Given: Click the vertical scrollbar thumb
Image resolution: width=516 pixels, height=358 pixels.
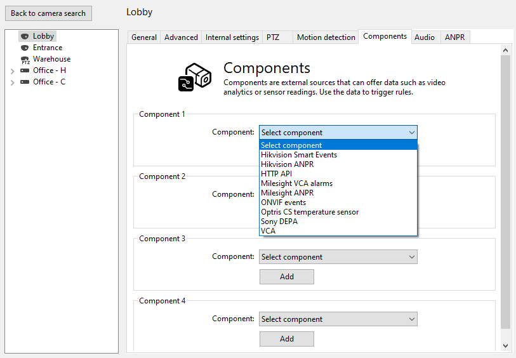Looking at the screenshot, I should pos(505,192).
